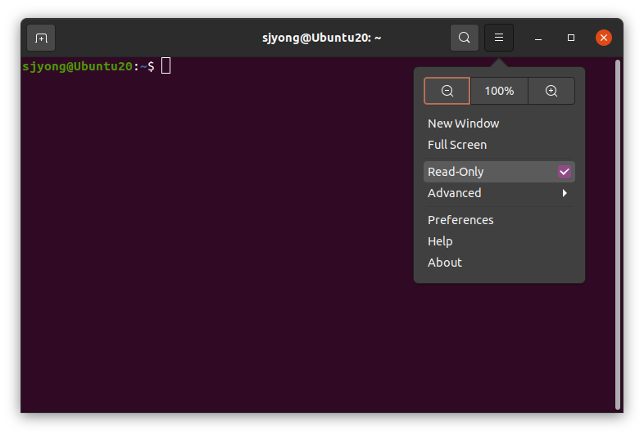644x436 pixels.
Task: Zoom in the terminal text
Action: tap(551, 91)
